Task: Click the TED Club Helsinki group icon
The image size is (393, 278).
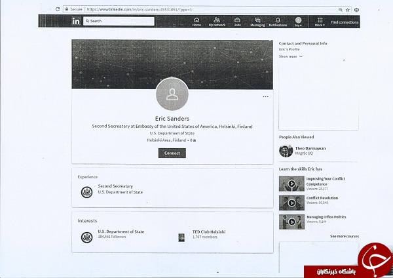Action: point(181,237)
